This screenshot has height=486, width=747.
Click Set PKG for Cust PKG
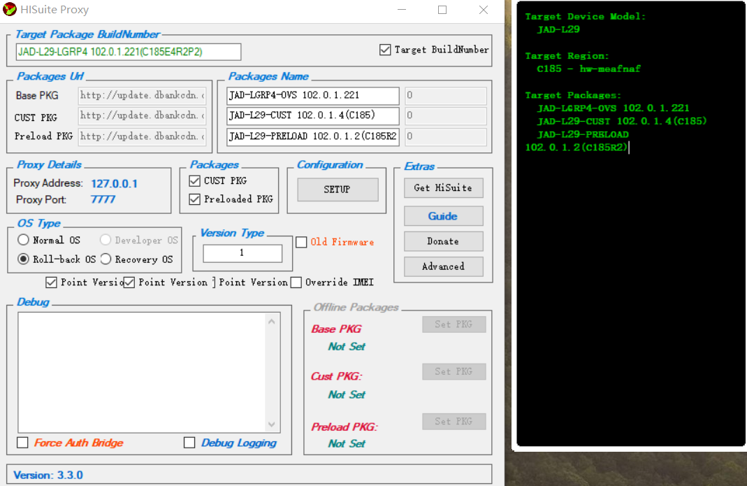pyautogui.click(x=454, y=371)
